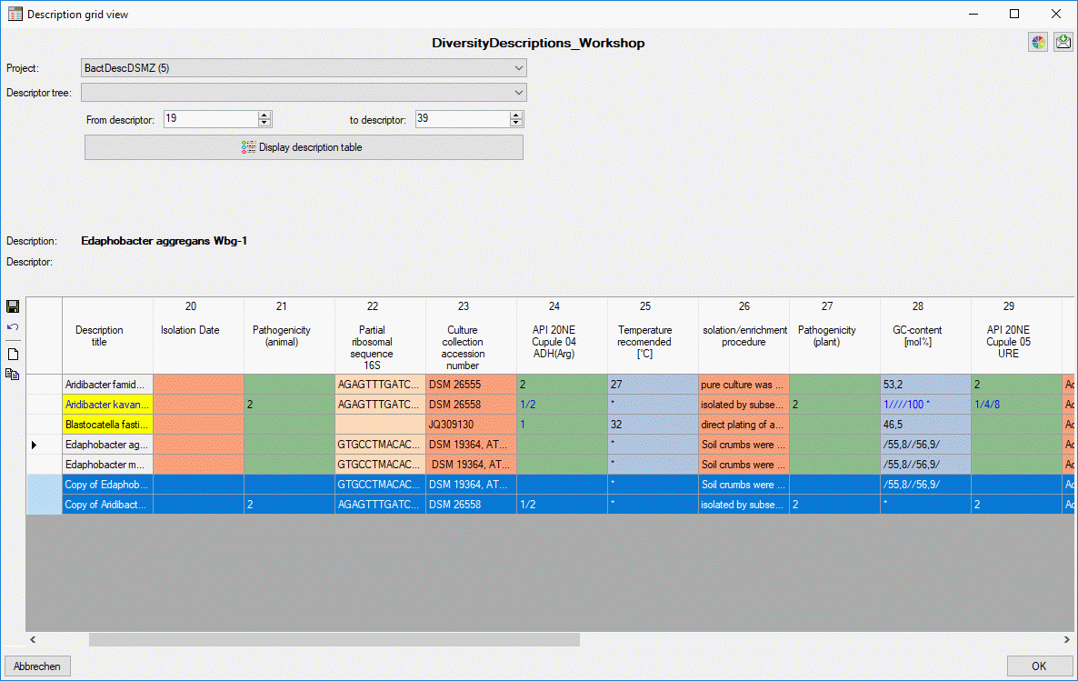Expand the Descriptor tree dropdown
Image resolution: width=1078 pixels, height=681 pixels.
304,92
